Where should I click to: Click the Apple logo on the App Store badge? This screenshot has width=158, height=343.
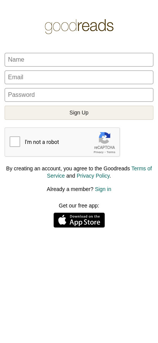click(x=62, y=220)
